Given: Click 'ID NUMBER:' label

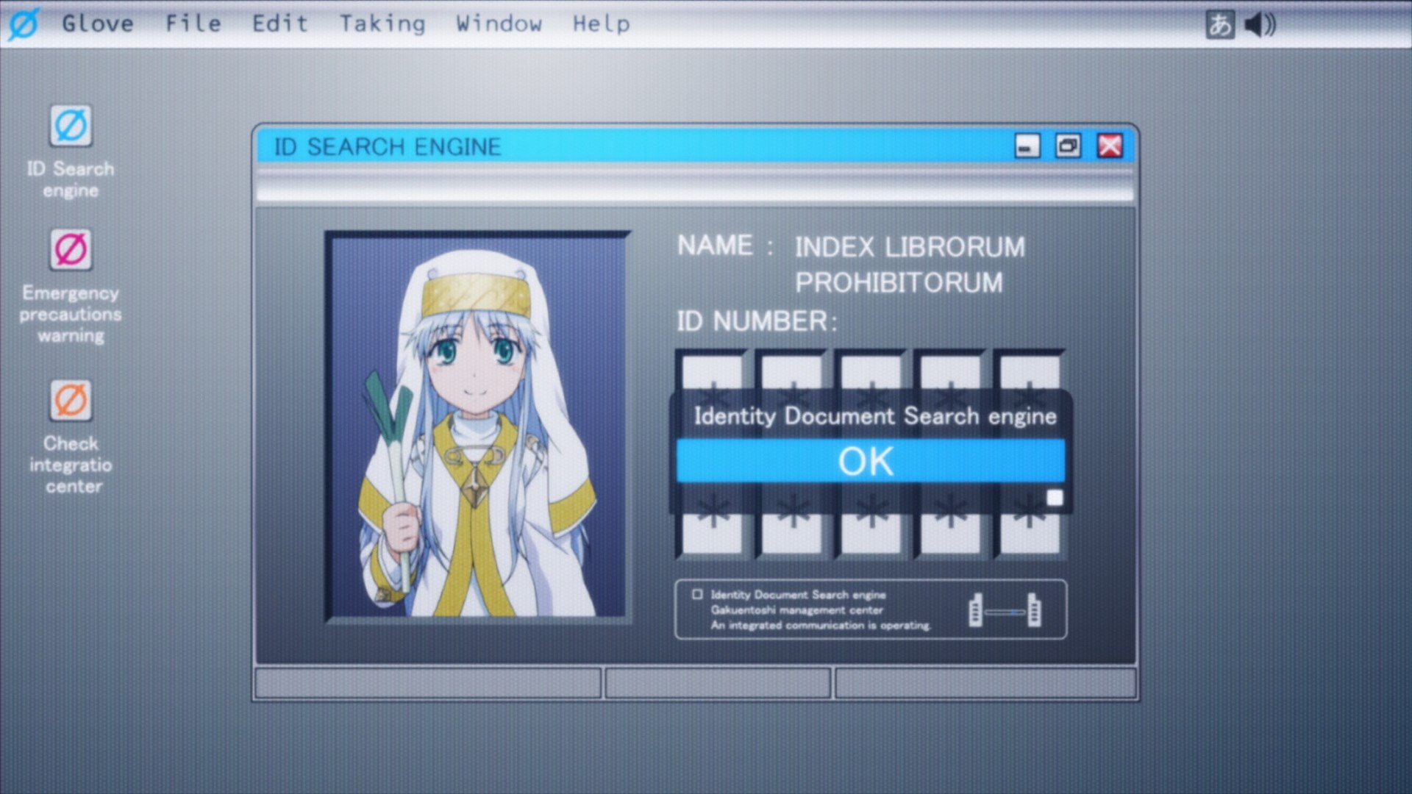Looking at the screenshot, I should point(757,321).
